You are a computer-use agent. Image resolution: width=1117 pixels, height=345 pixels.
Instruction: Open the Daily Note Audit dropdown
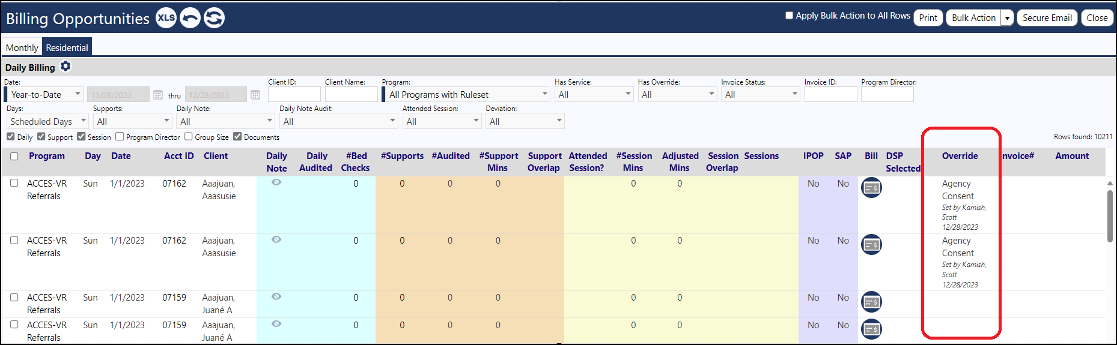pos(339,122)
